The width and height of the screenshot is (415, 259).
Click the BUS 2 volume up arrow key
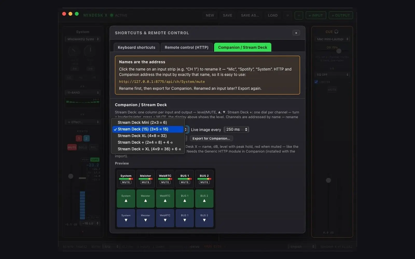[204, 199]
